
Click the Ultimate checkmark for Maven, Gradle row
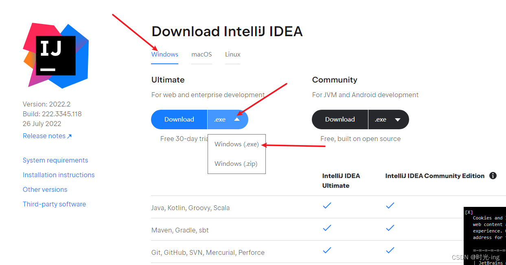pos(327,228)
